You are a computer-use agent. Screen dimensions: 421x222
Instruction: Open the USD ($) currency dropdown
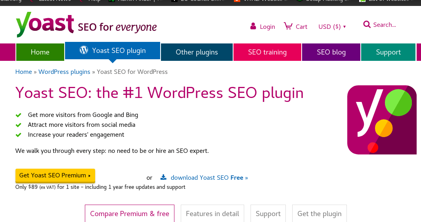(x=332, y=27)
